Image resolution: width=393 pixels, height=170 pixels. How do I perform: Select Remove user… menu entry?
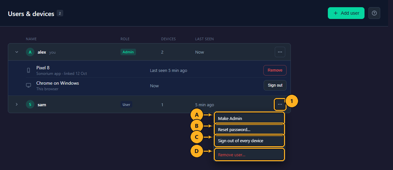click(x=249, y=155)
